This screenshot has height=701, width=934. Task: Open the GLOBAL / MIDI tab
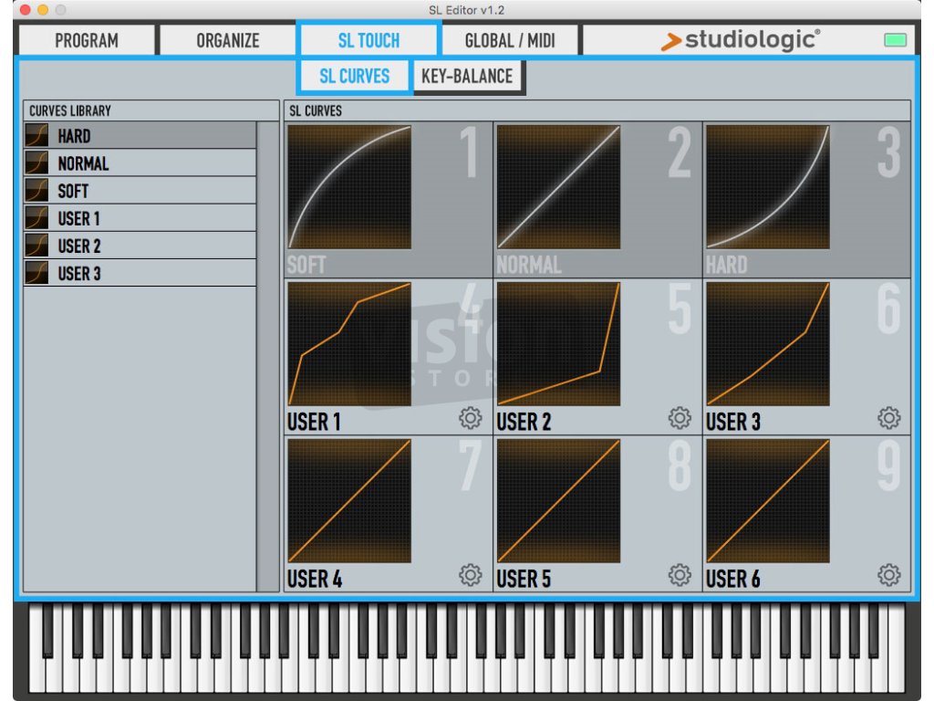coord(510,40)
